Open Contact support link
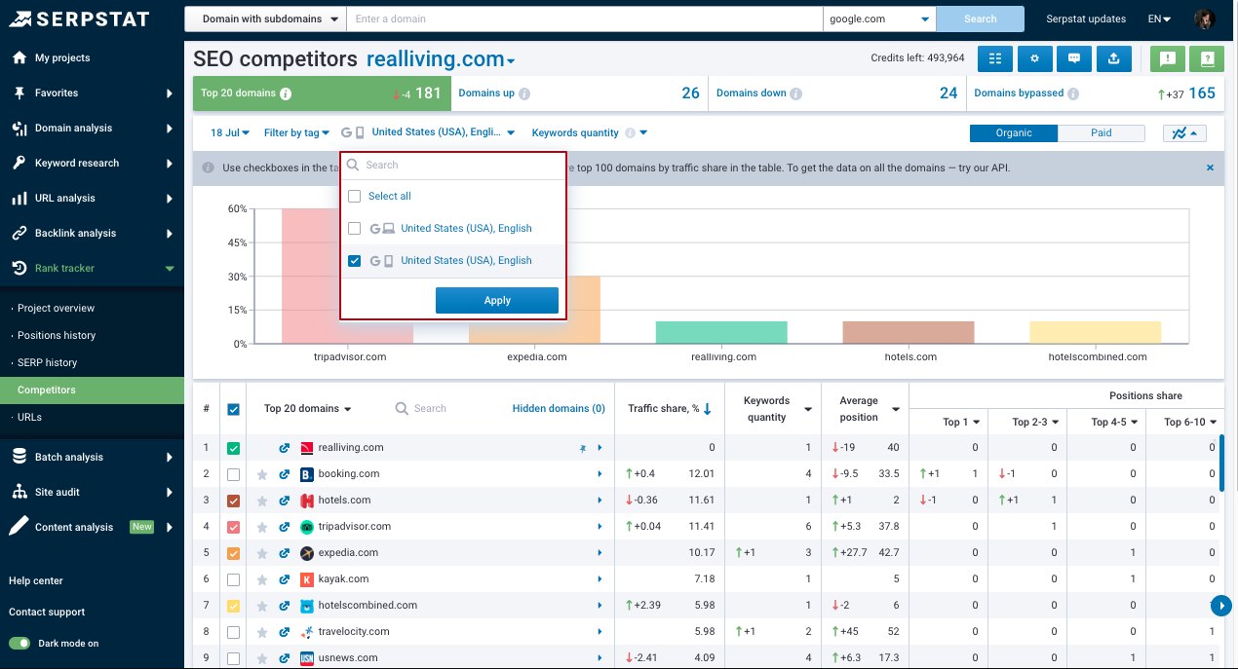This screenshot has height=669, width=1238. click(47, 612)
